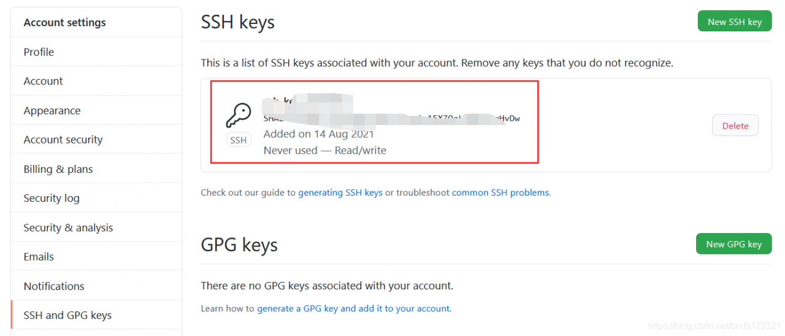Open Notifications settings
The width and height of the screenshot is (785, 336).
54,286
